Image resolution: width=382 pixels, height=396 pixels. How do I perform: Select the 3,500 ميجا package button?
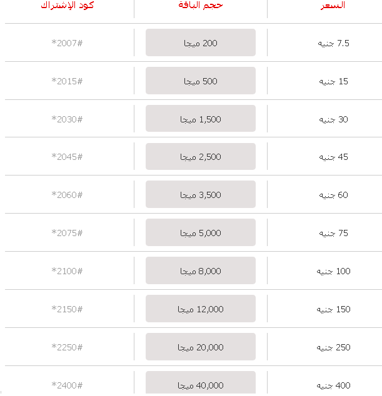[x=201, y=195]
